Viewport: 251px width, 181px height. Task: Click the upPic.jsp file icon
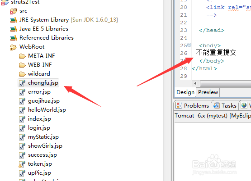[22, 173]
